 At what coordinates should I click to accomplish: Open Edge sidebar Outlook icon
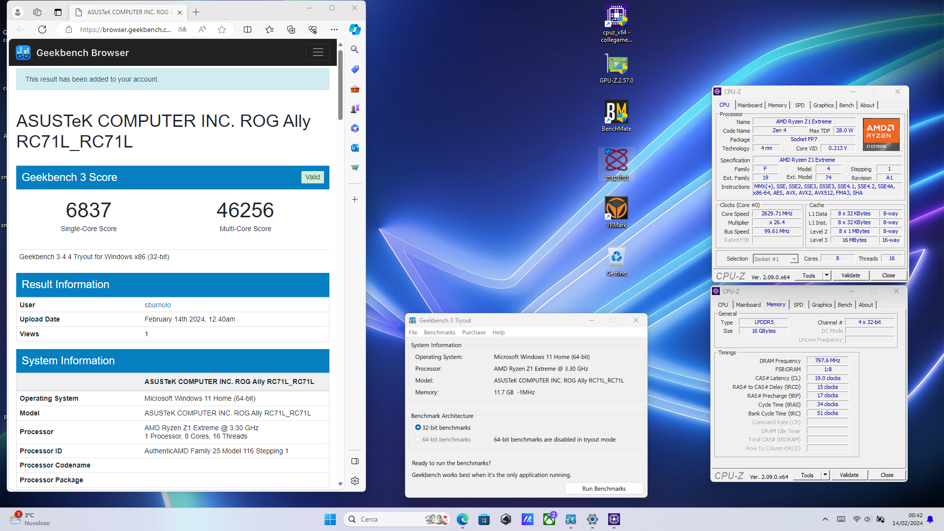pyautogui.click(x=355, y=148)
